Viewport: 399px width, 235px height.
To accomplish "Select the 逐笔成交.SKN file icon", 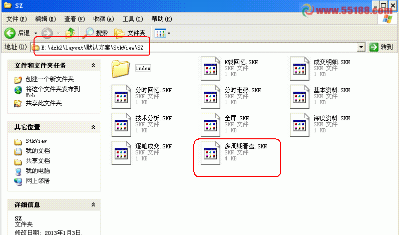I will point(121,153).
